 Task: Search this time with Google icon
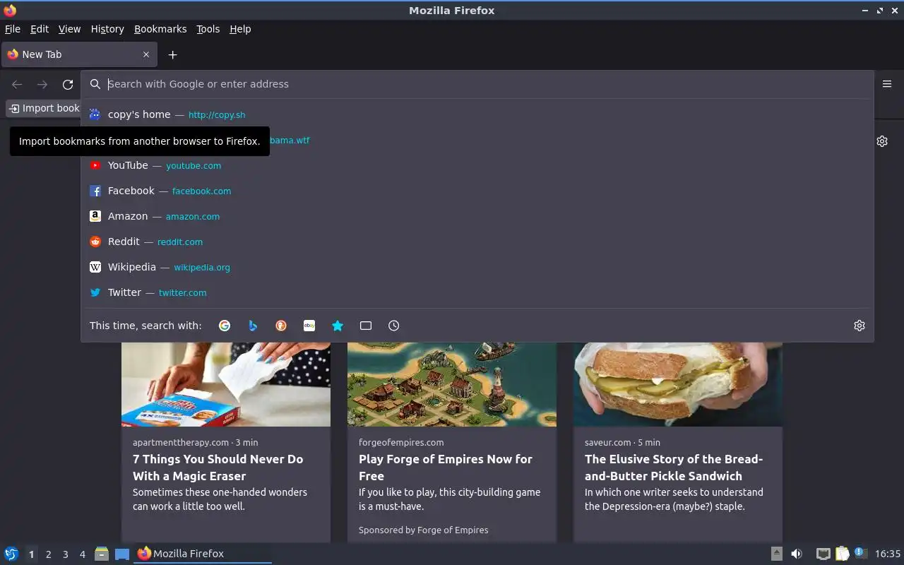(225, 326)
